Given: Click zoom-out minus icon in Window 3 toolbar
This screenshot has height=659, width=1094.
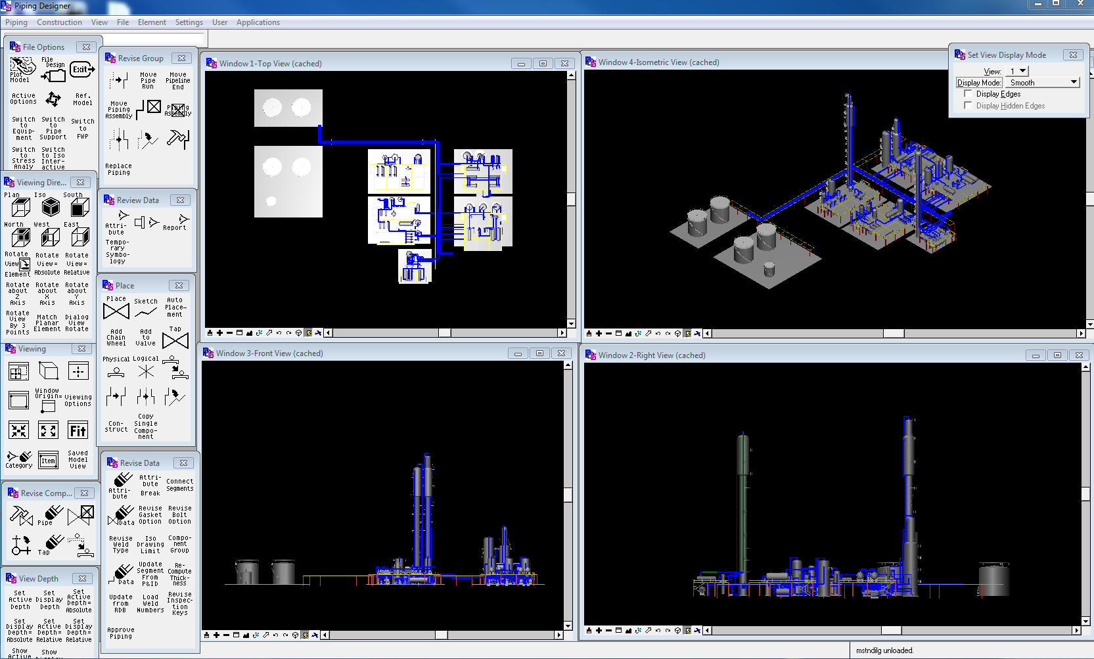Looking at the screenshot, I should tap(227, 635).
